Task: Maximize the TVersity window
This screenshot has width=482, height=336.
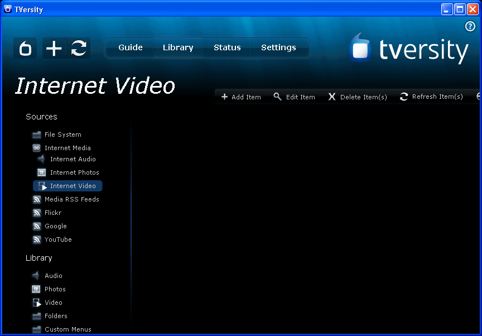Action: [460, 9]
